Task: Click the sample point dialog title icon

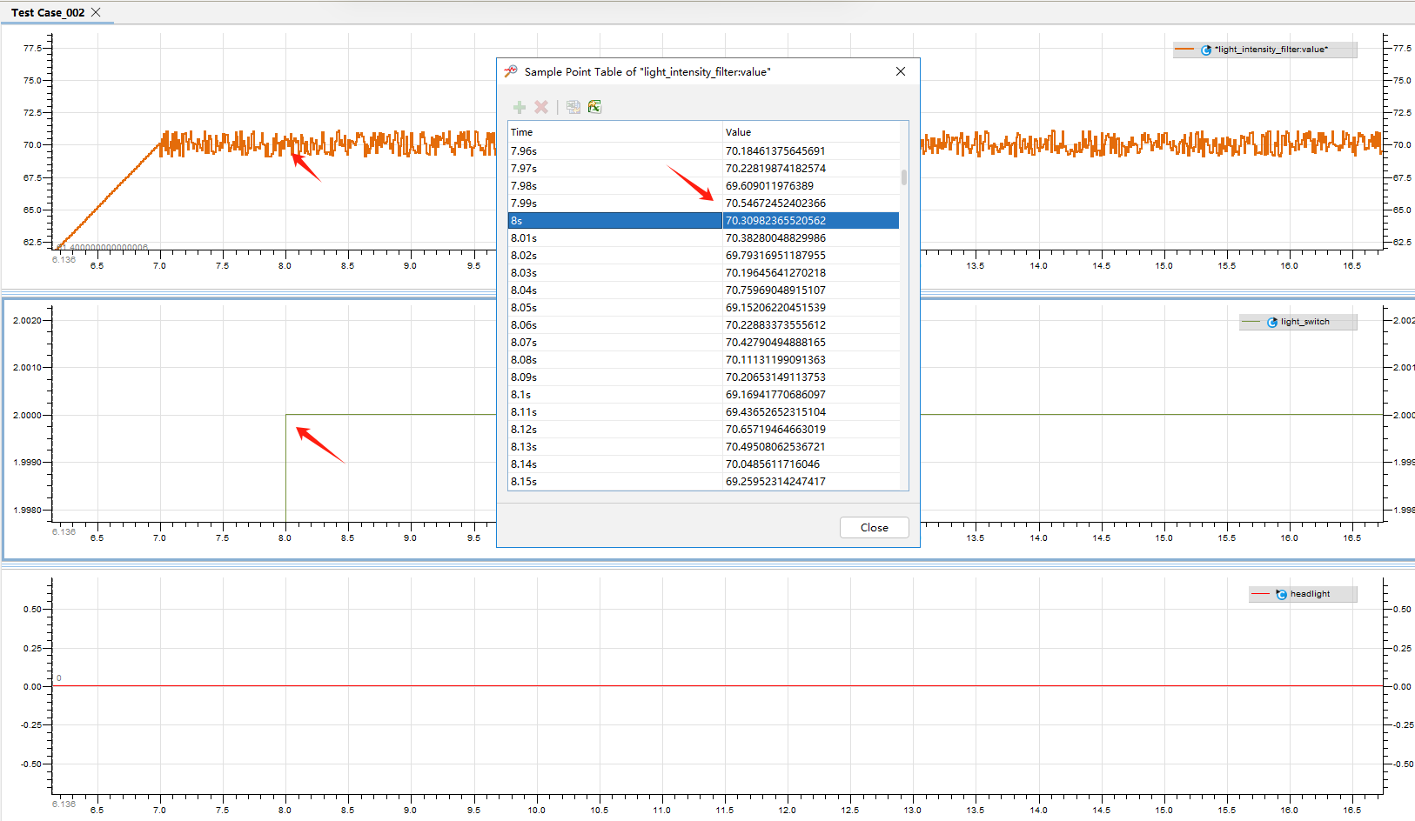Action: (x=511, y=71)
